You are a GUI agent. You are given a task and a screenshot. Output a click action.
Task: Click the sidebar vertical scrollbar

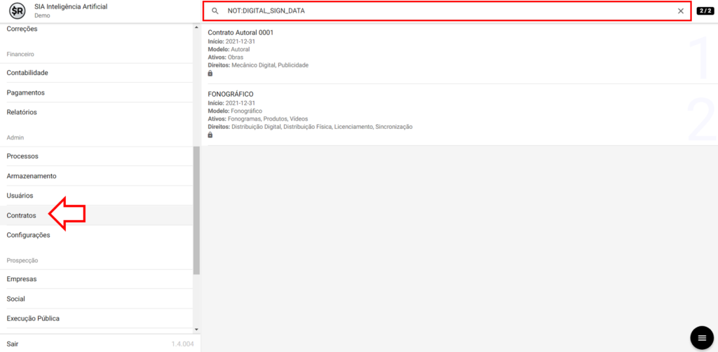[x=196, y=210]
